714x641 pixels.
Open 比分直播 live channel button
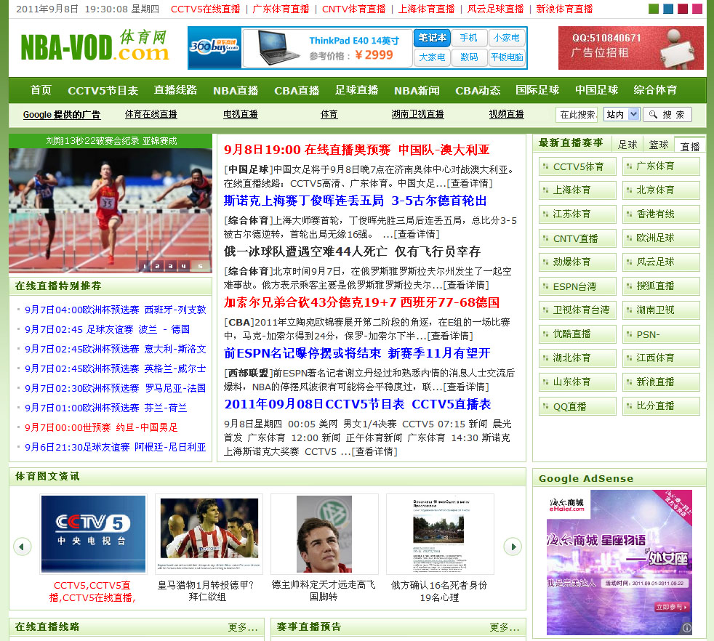pyautogui.click(x=661, y=406)
